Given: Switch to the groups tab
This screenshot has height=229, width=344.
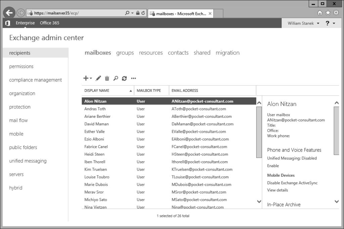Looking at the screenshot, I should pos(125,53).
